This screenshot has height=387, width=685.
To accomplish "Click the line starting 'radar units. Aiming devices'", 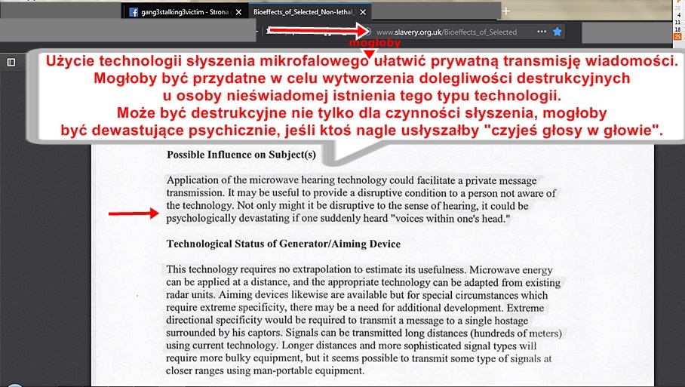I will (357, 295).
